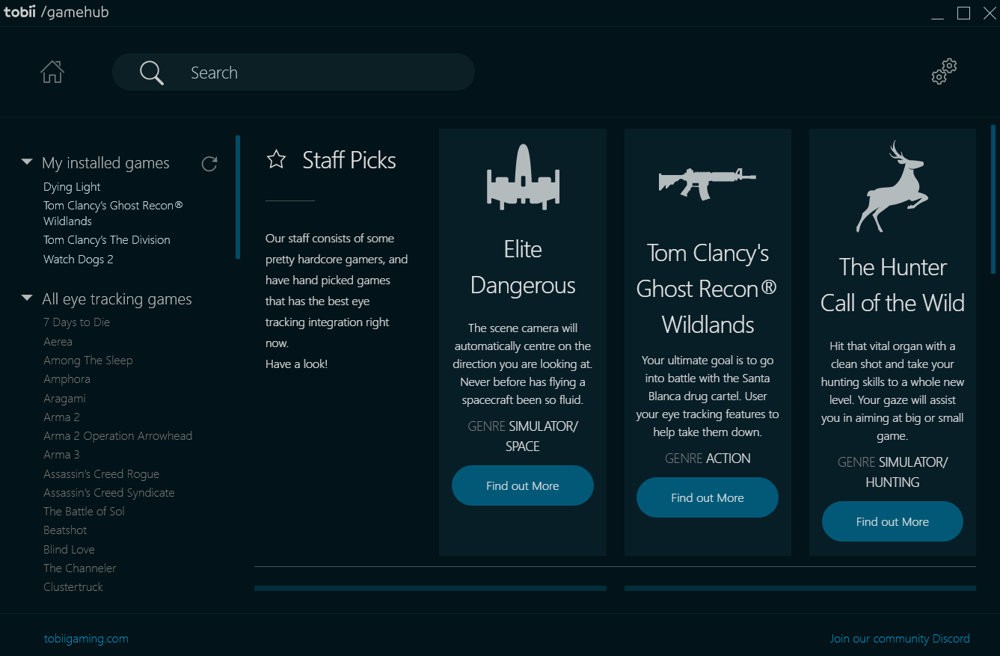Select Tom Clancy's The Division
The image size is (1000, 656).
107,240
